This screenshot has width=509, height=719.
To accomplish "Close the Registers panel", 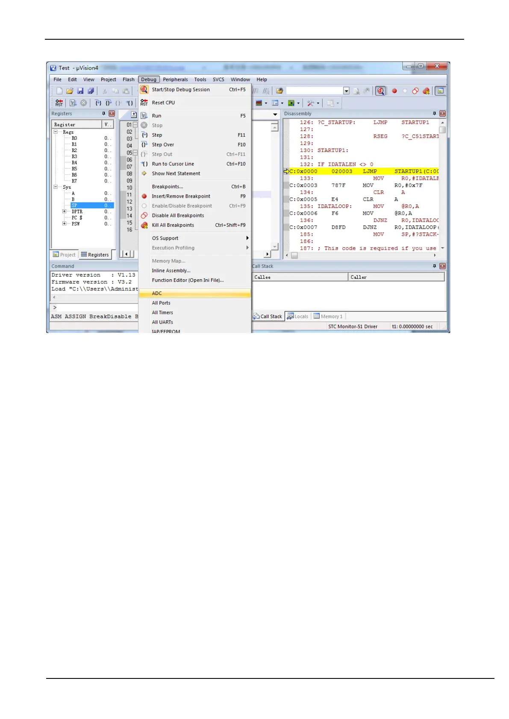I will point(112,114).
